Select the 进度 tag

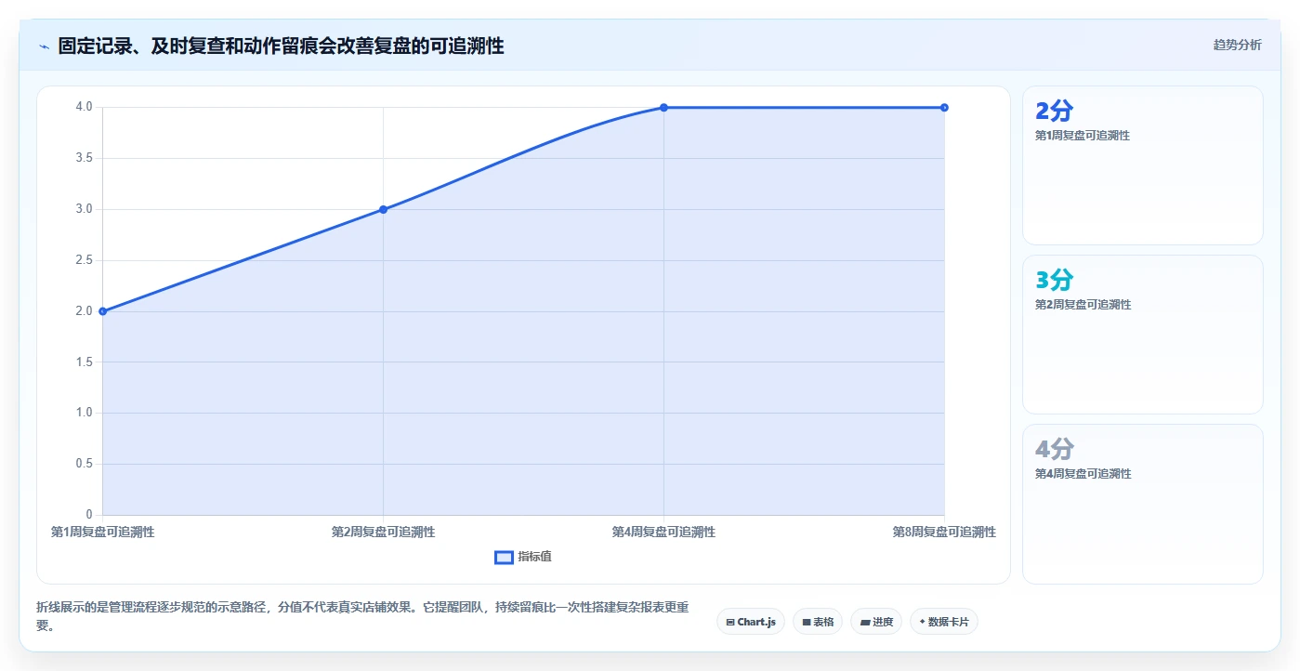(x=876, y=622)
